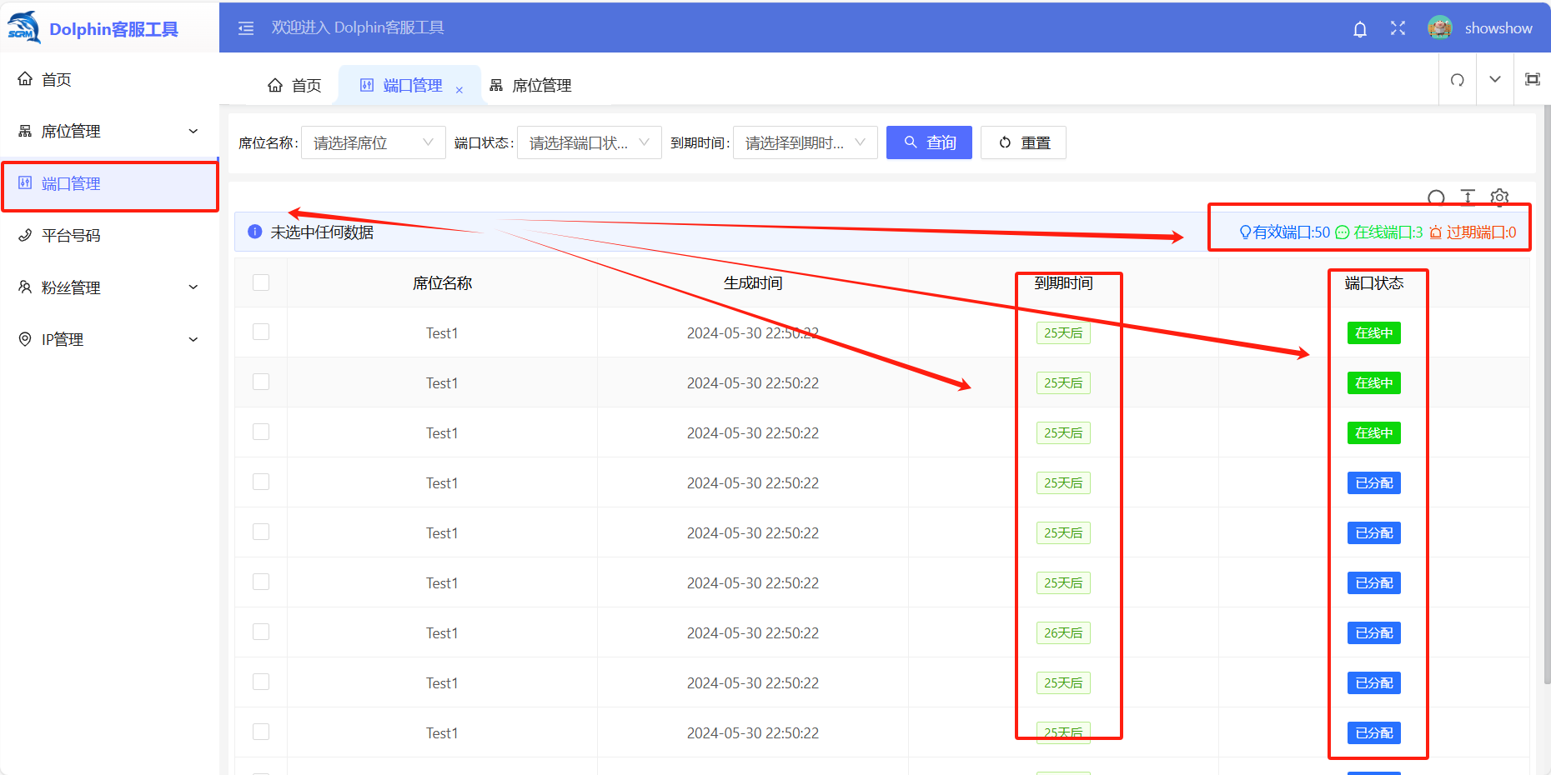Collapse sidebar using the menu fold icon

pyautogui.click(x=246, y=28)
